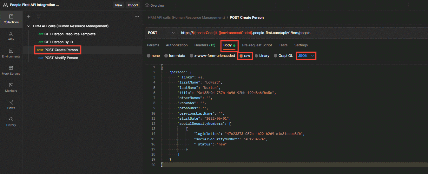428x174 pixels.
Task: Open the Settings request tab
Action: click(x=301, y=45)
